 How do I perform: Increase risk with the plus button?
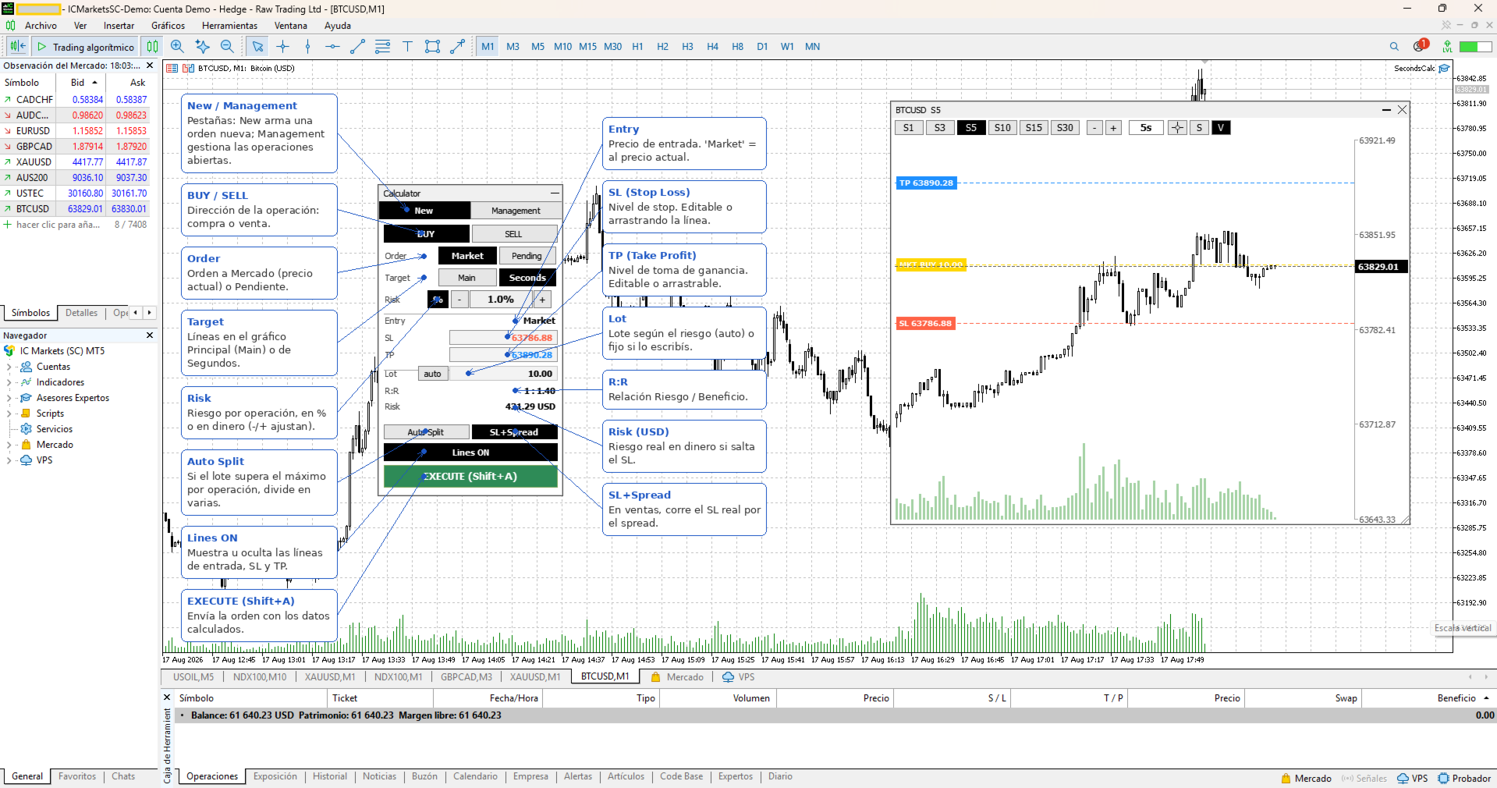point(542,300)
